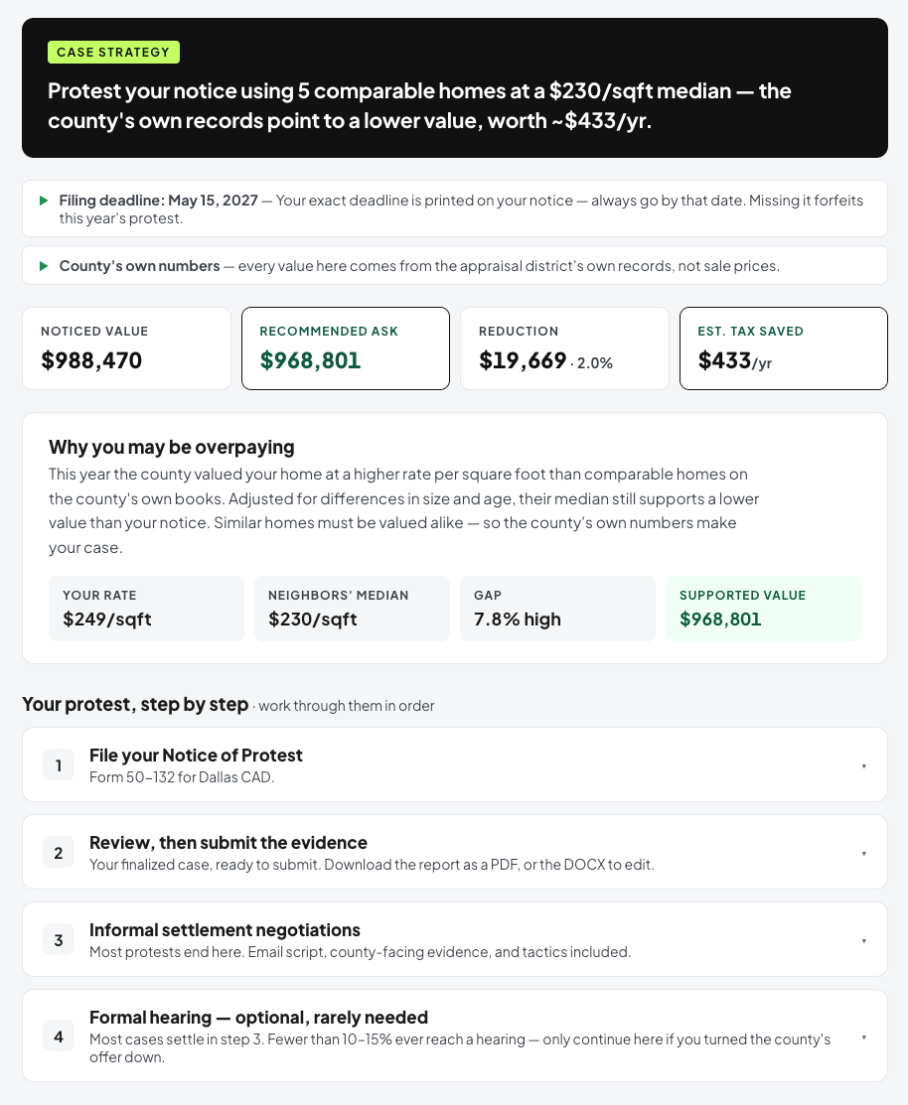908x1105 pixels.
Task: Click the Gap 7.8% high tile
Action: [x=557, y=609]
